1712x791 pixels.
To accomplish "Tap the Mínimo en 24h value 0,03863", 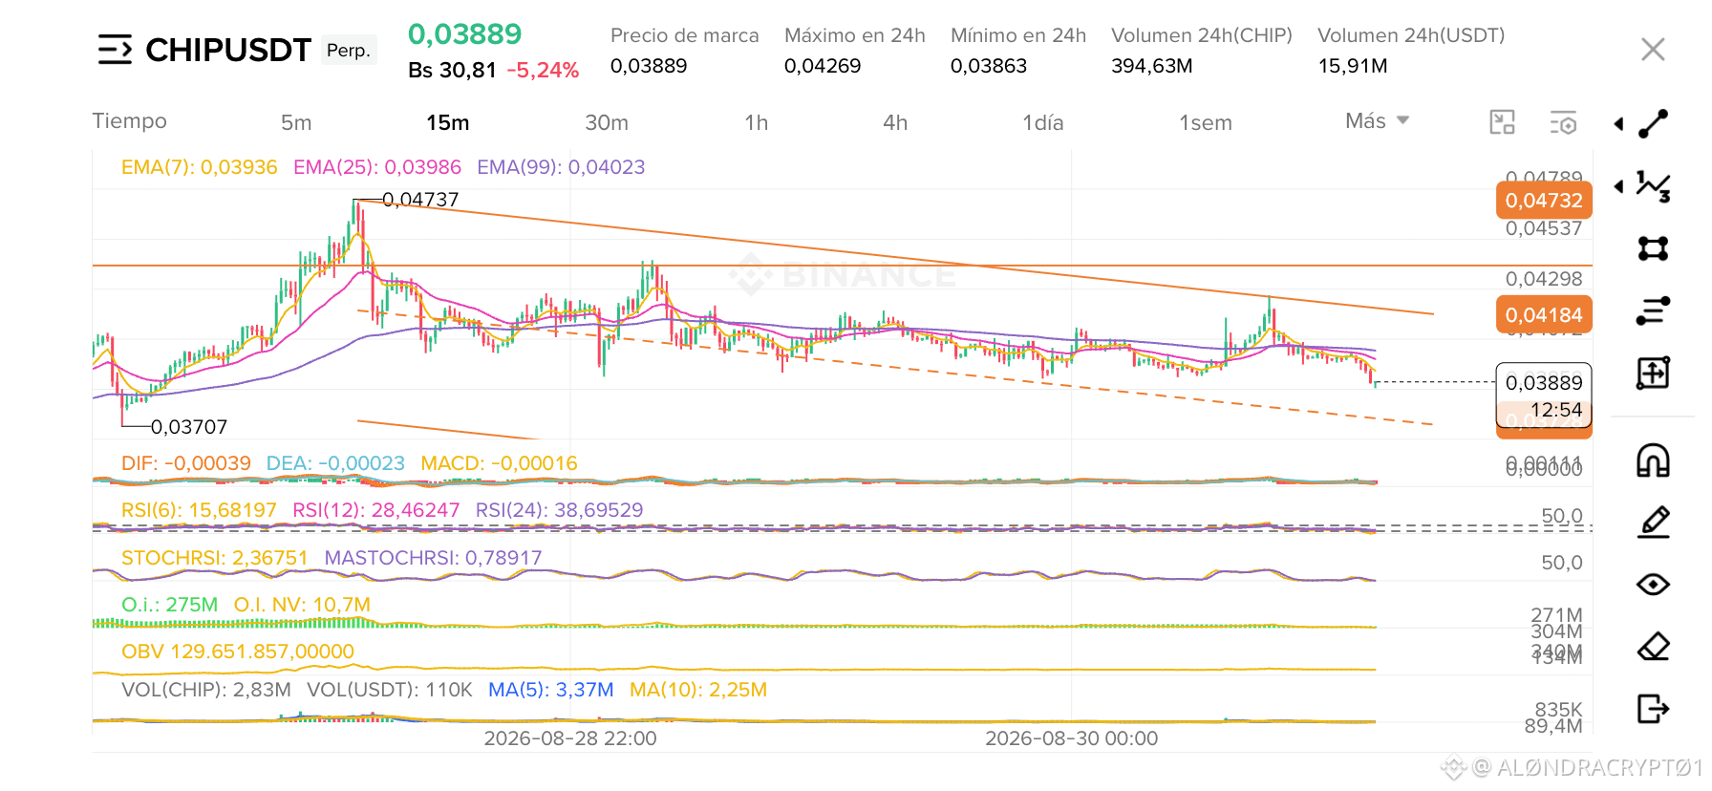I will 989,66.
